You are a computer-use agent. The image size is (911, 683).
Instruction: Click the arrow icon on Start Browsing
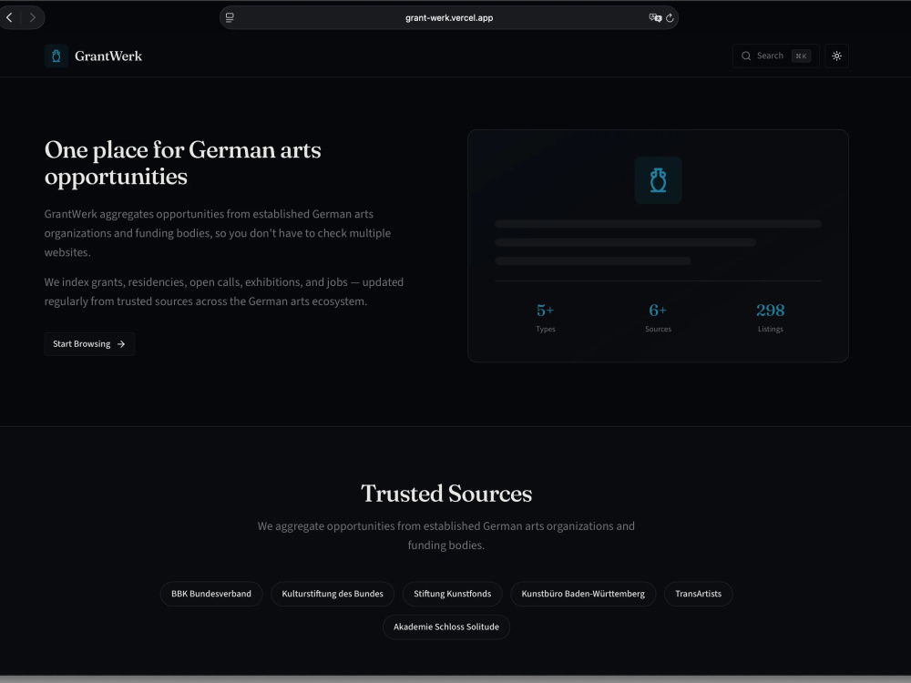pyautogui.click(x=121, y=344)
